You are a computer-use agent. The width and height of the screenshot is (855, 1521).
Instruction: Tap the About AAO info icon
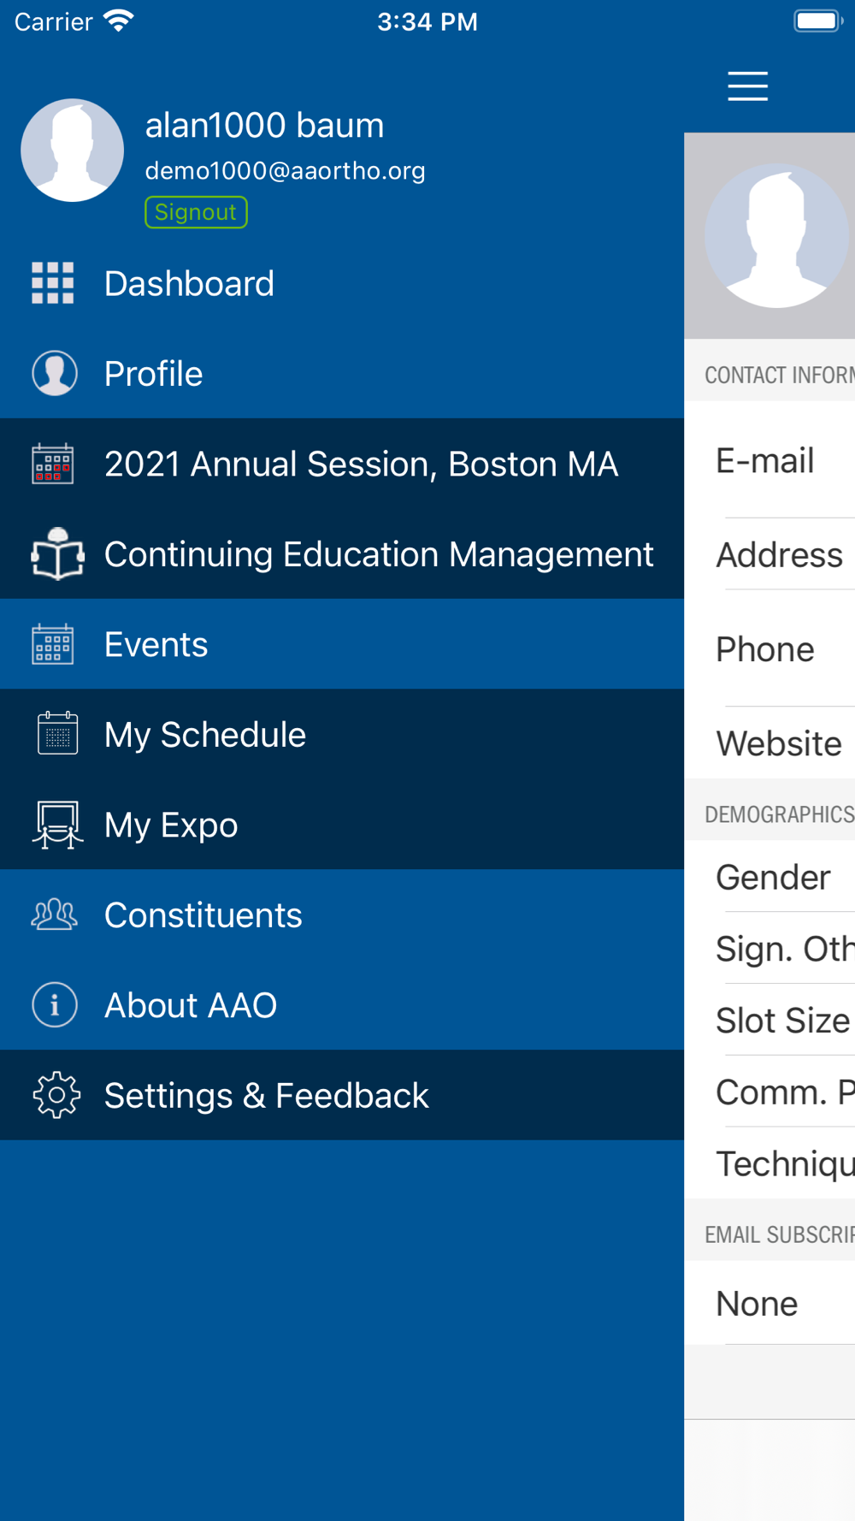click(55, 1005)
